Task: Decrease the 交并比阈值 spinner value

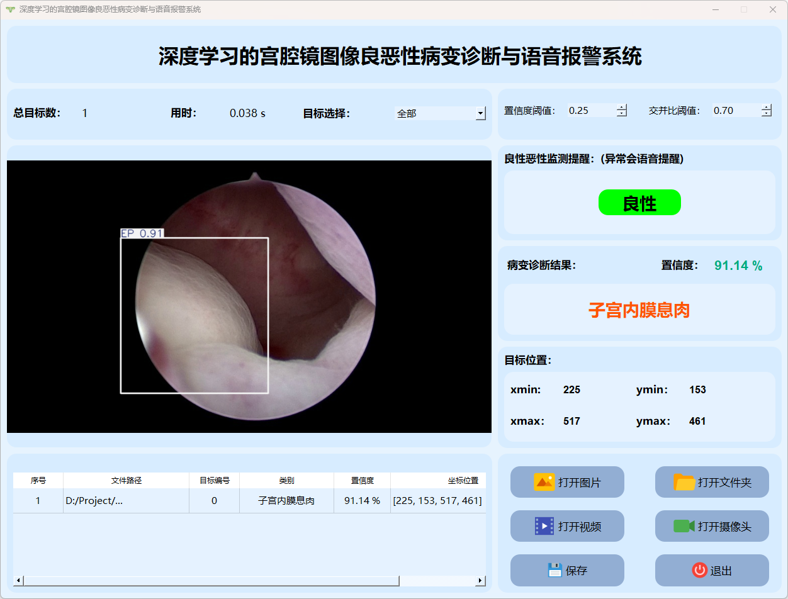Action: [x=766, y=114]
